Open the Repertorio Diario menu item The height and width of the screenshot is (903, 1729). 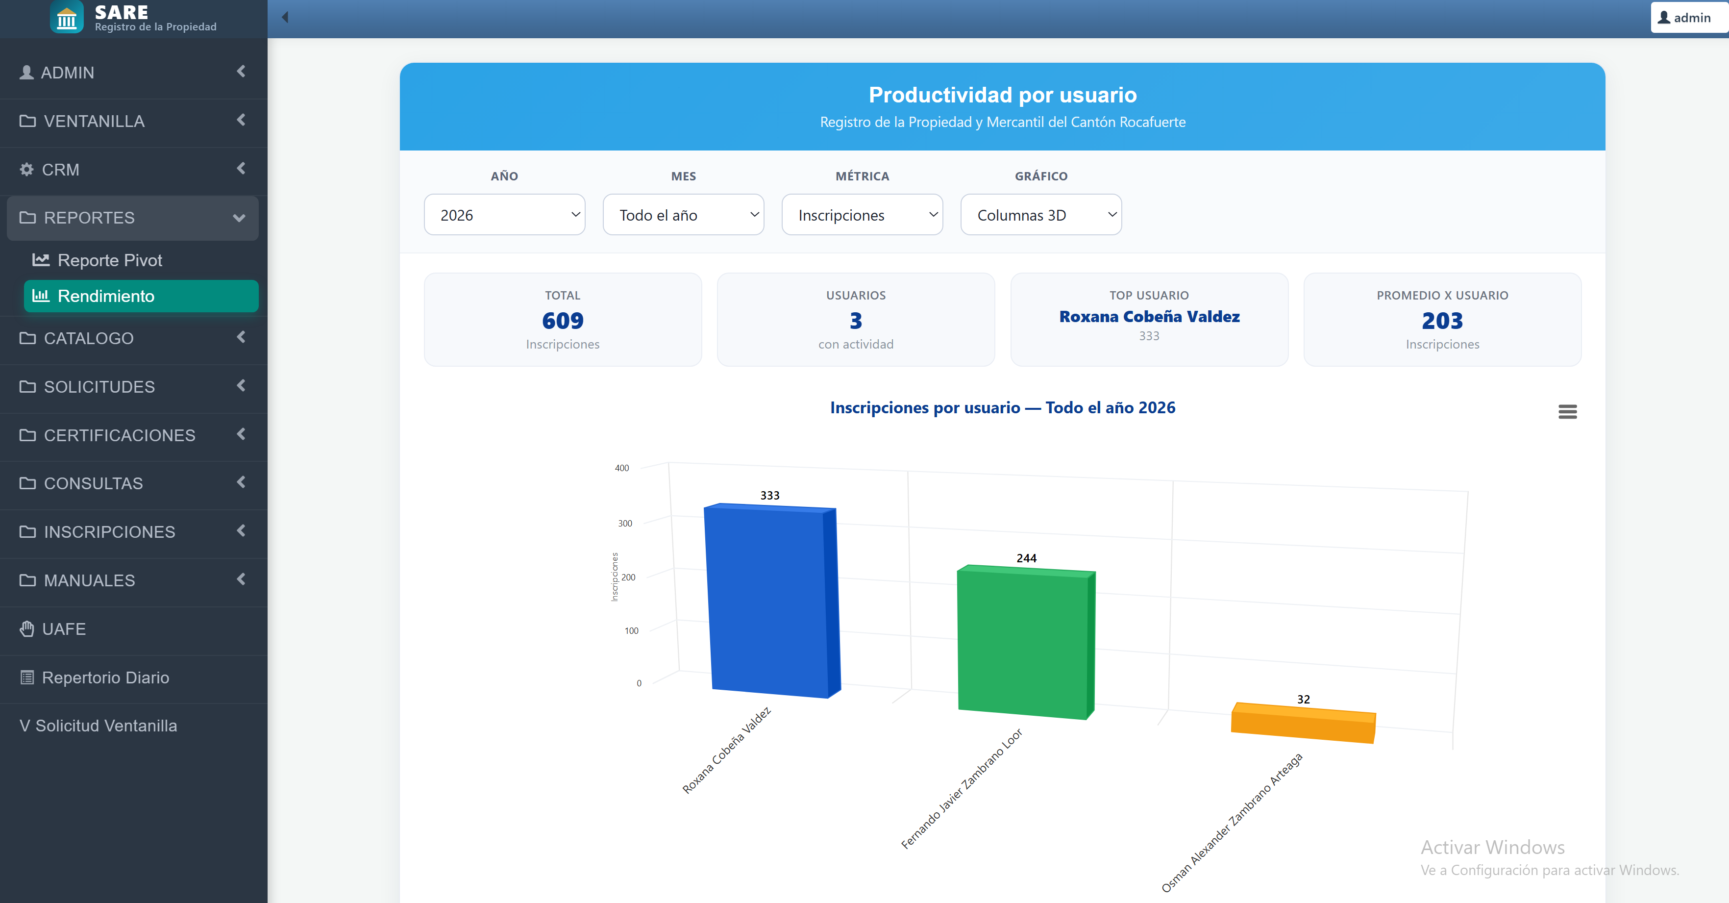[134, 677]
